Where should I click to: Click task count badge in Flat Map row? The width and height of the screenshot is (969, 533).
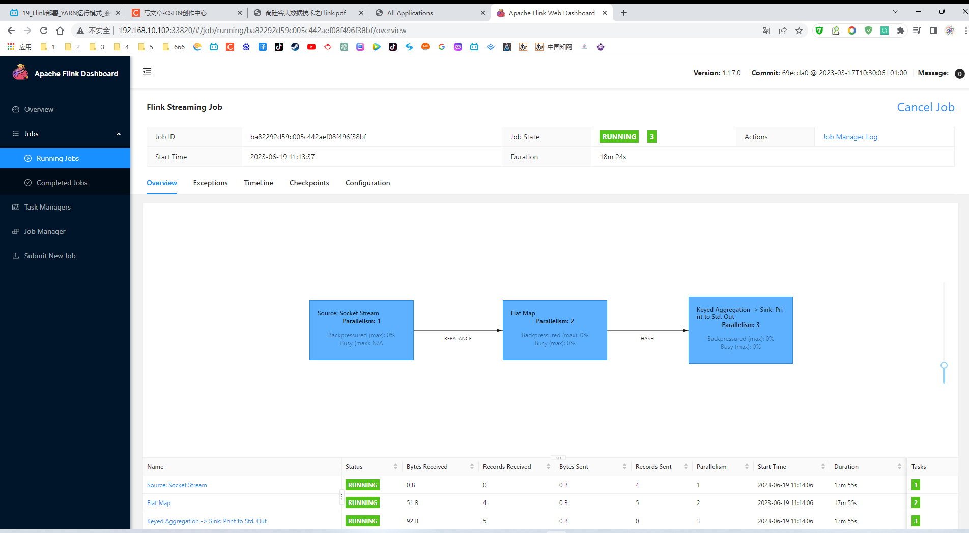[x=916, y=503]
